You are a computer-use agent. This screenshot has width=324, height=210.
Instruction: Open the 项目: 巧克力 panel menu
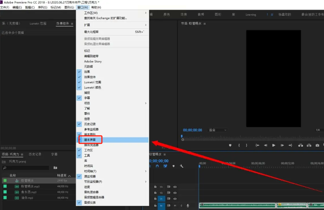tap(22, 155)
